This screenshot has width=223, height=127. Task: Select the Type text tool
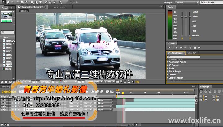tap(41, 2)
